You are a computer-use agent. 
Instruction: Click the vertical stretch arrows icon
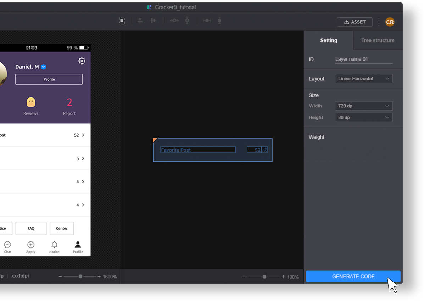coord(187,21)
